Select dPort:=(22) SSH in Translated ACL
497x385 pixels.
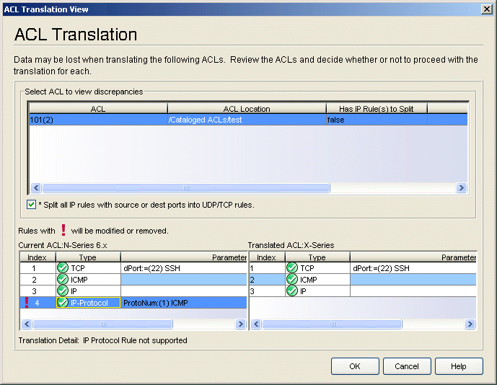pyautogui.click(x=413, y=268)
